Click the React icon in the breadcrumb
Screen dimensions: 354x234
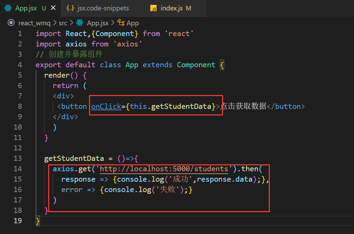80,23
